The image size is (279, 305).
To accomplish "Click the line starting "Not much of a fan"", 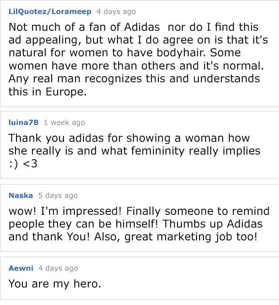I will point(134,27).
